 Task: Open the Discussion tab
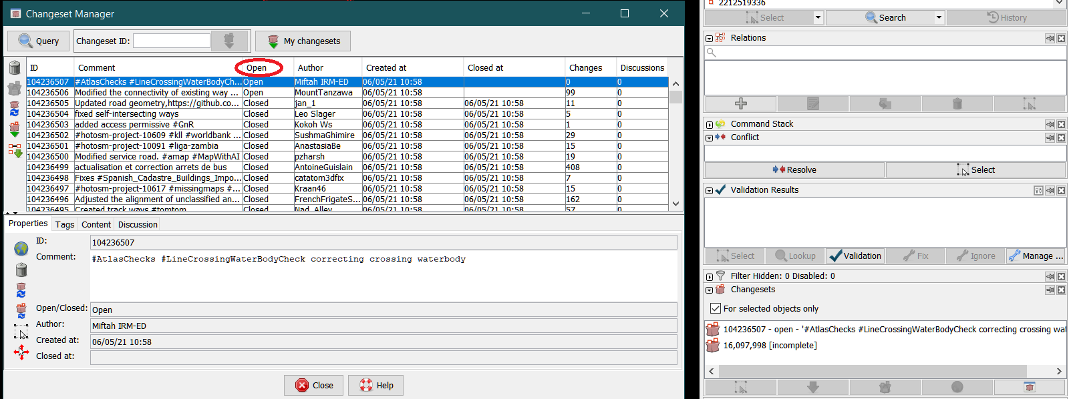point(138,224)
